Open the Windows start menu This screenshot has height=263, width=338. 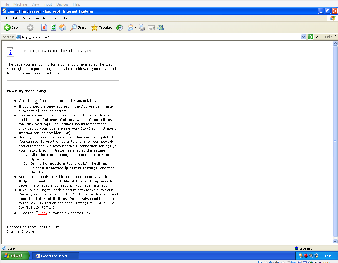pyautogui.click(x=15, y=256)
